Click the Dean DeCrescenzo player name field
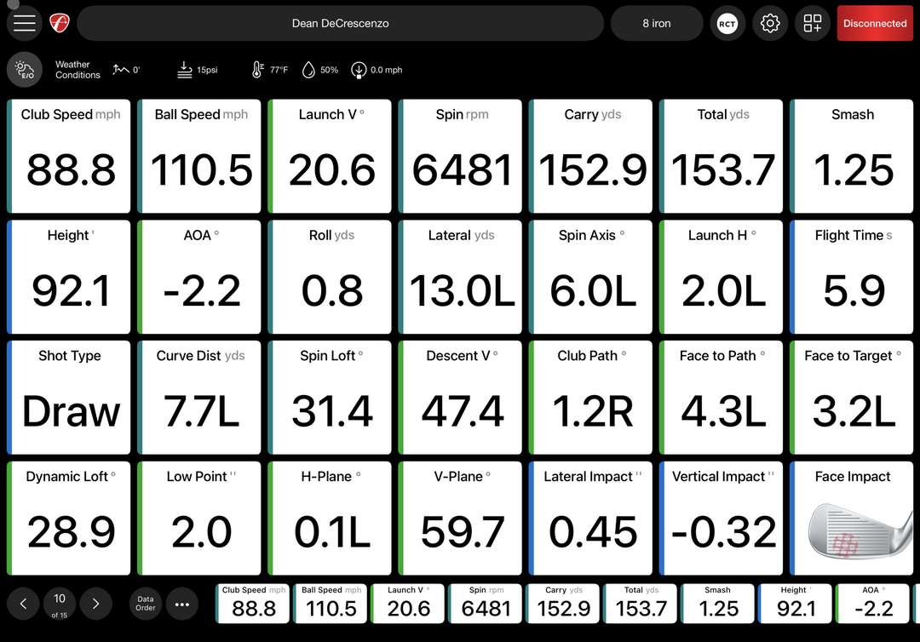The width and height of the screenshot is (920, 642). (340, 23)
